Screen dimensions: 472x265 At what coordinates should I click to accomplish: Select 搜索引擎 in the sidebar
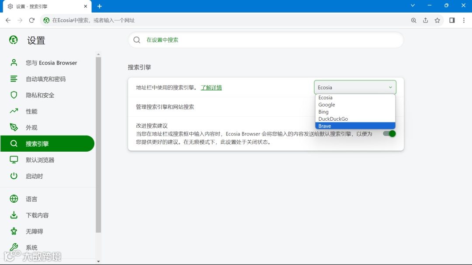pos(48,143)
